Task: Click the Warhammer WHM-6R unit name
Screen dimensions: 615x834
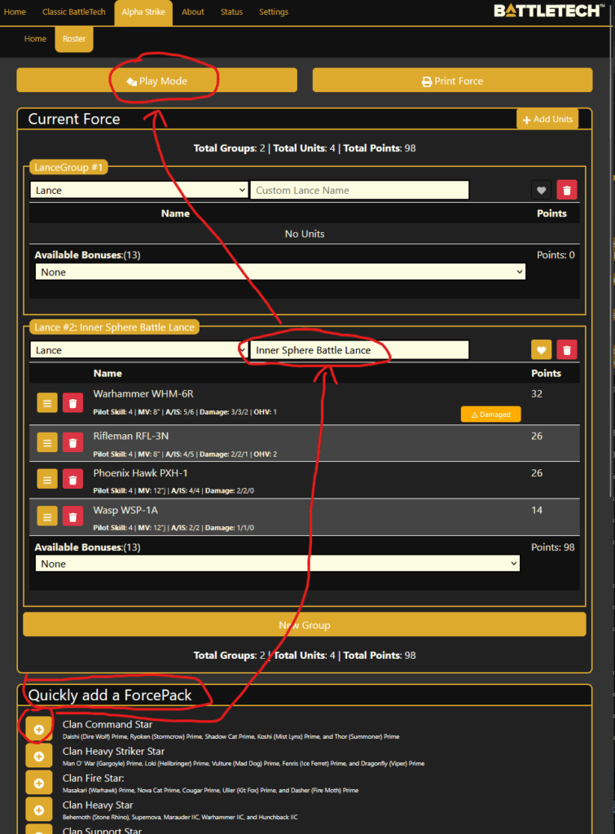Action: 143,393
